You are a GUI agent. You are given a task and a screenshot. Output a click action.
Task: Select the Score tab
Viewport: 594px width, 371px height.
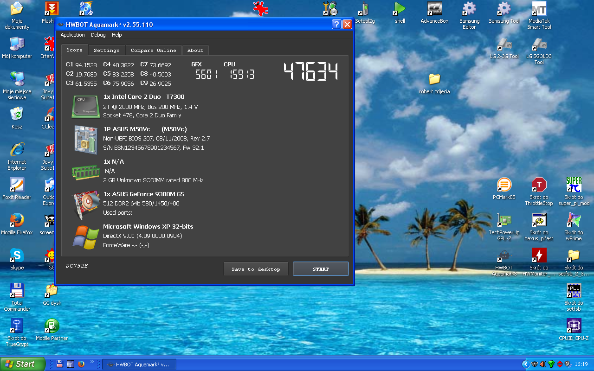pyautogui.click(x=74, y=50)
